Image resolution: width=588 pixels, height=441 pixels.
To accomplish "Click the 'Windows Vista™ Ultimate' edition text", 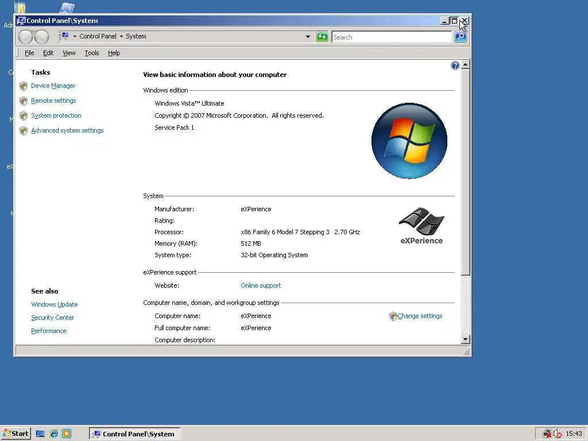I will 189,103.
